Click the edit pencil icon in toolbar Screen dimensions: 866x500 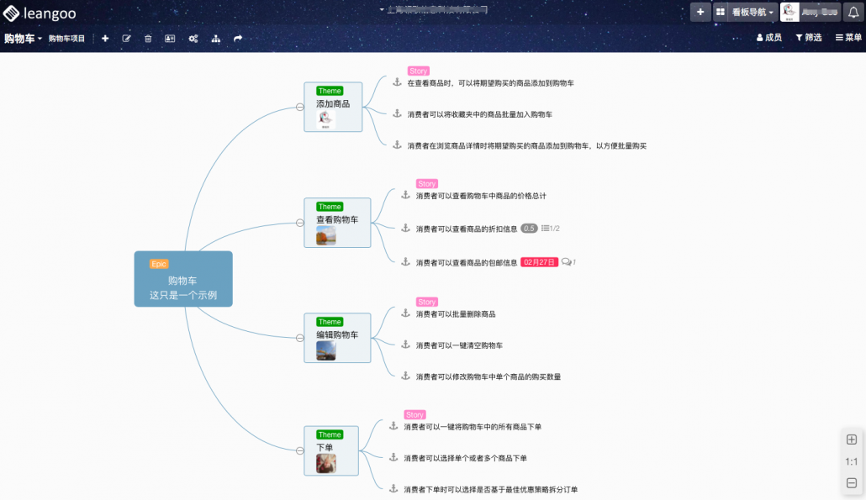coord(127,39)
